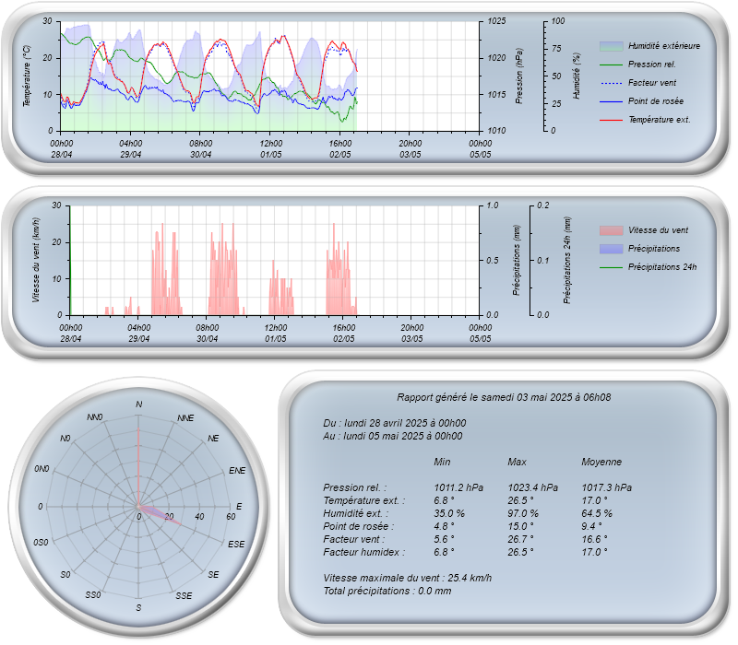Click the 35.0 % minimum humidity value

pos(449,513)
